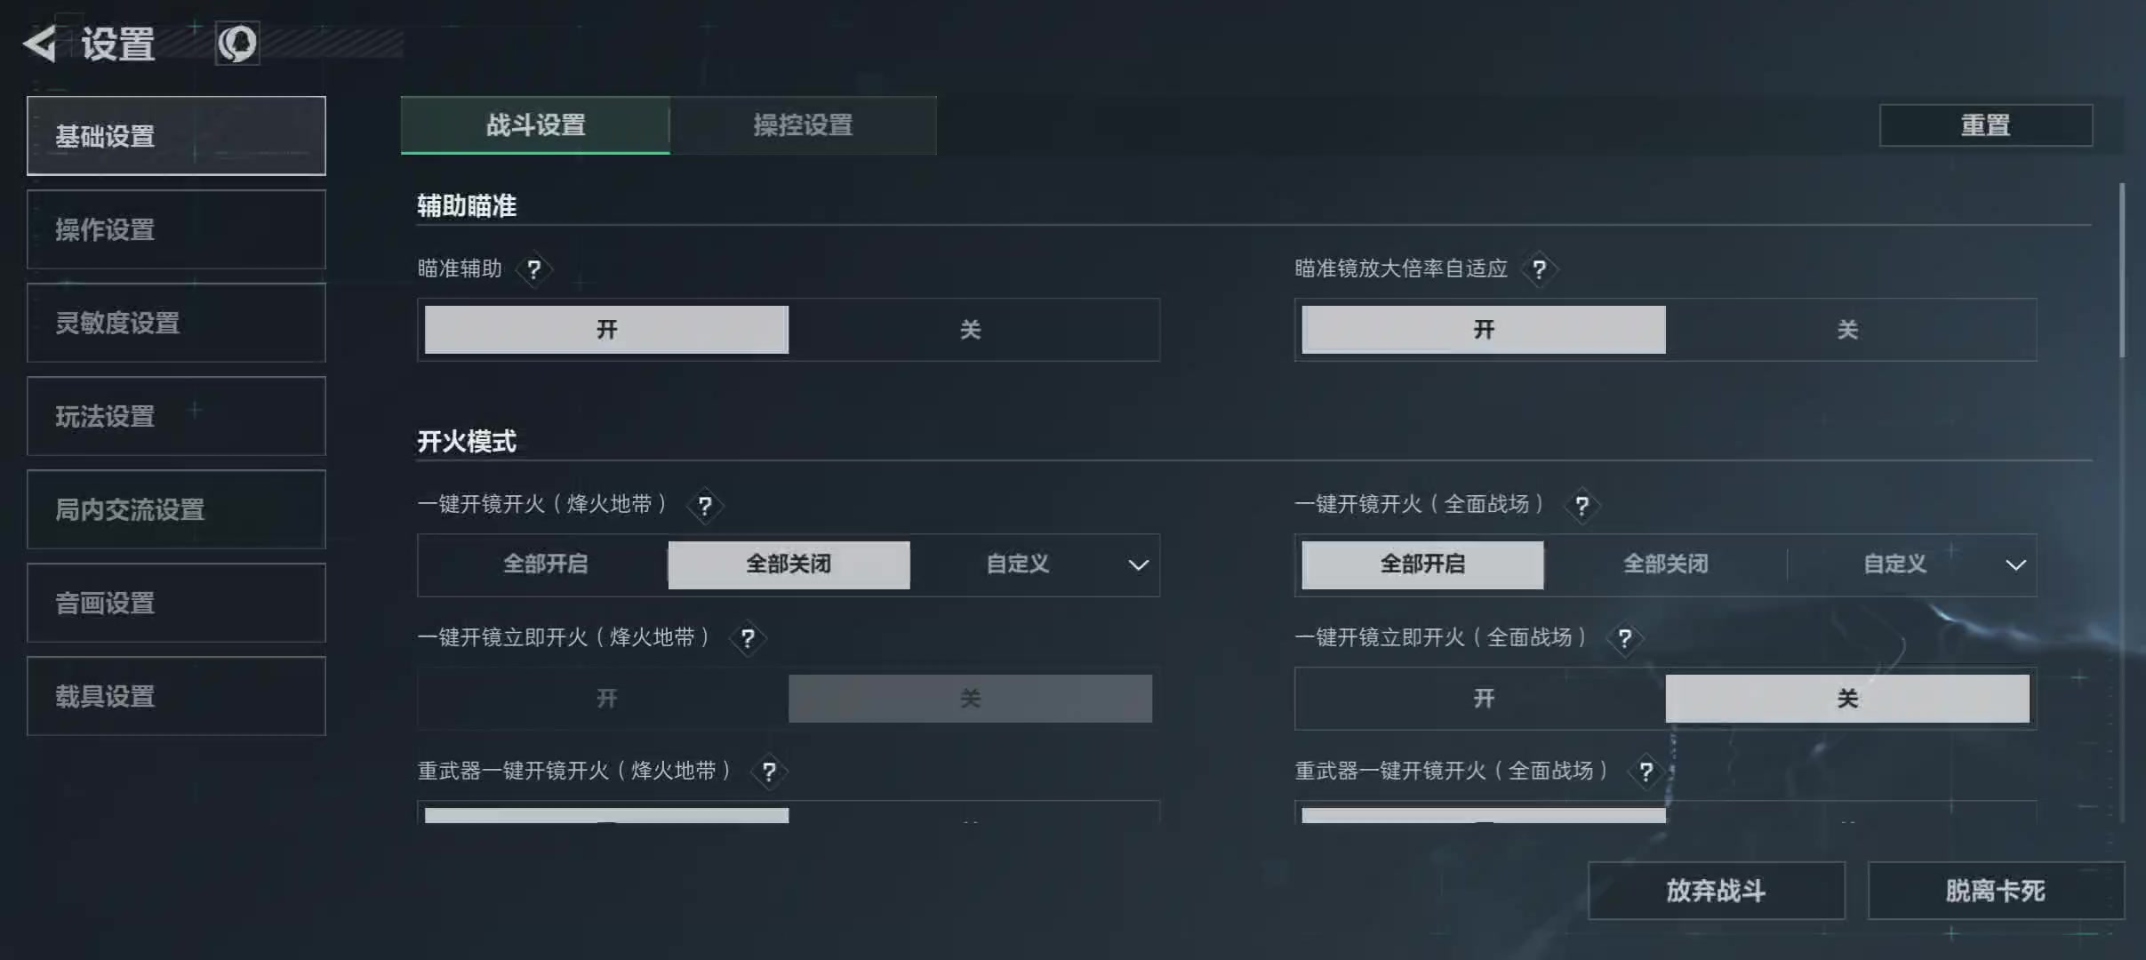The image size is (2146, 960).
Task: Click help icon beside 瞄准镜放大倍率自适应
Action: 1539,269
